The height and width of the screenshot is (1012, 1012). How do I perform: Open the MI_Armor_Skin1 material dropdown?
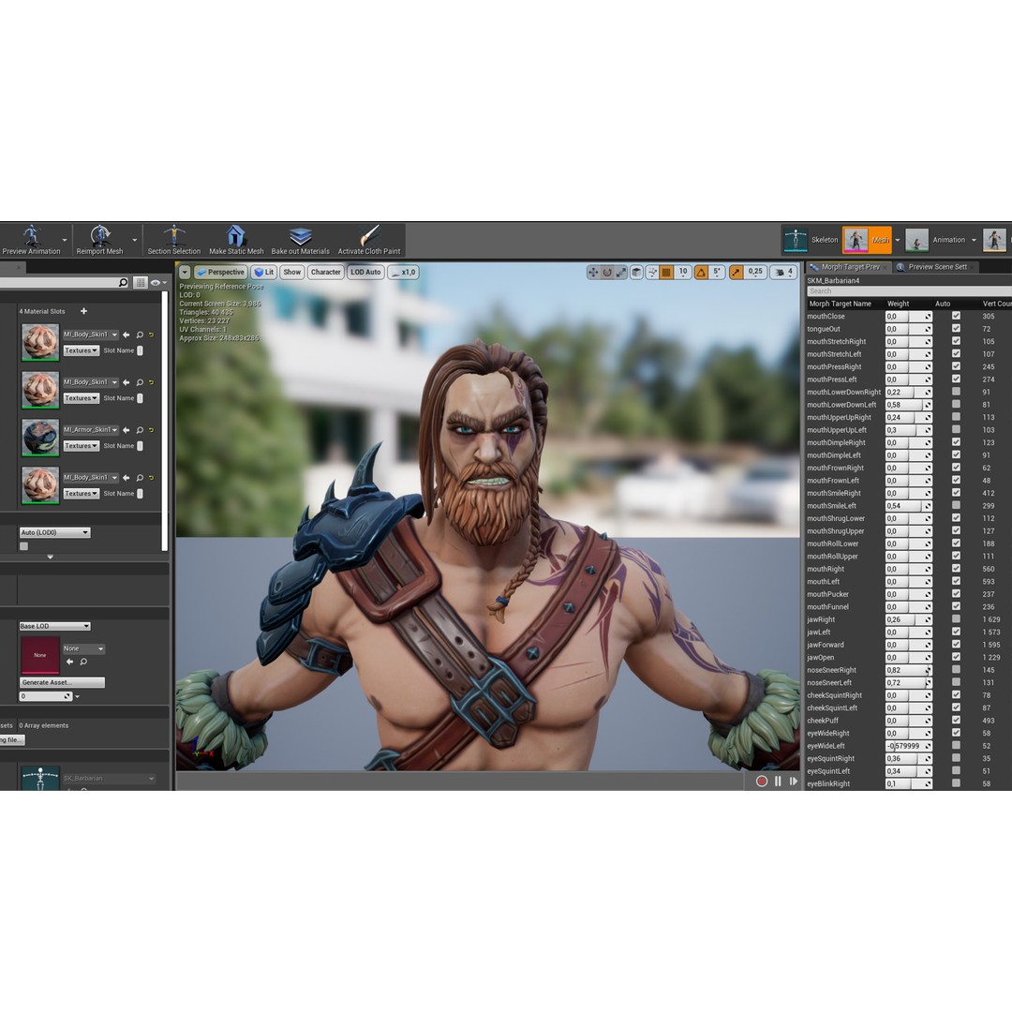91,430
